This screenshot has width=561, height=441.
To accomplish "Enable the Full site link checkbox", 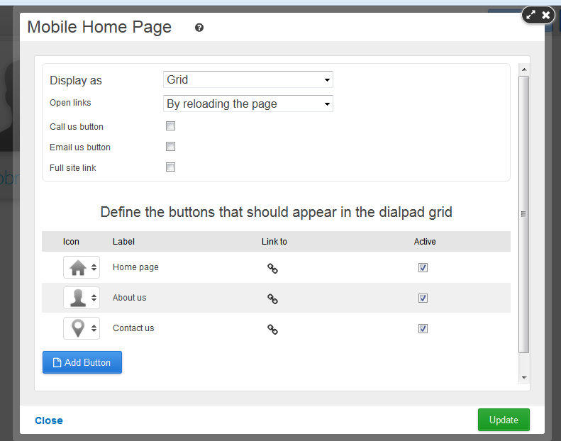I will coord(171,167).
